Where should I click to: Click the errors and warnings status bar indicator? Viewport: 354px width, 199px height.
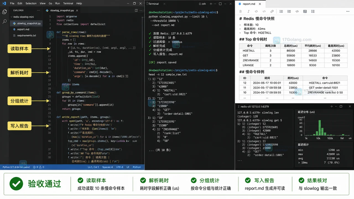coord(38,167)
